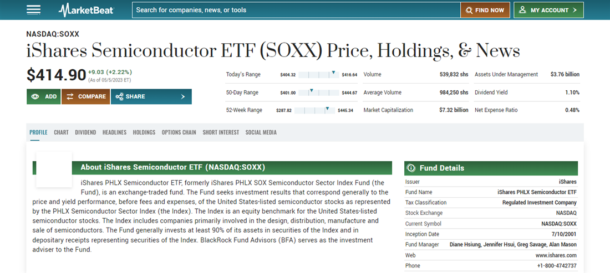Go to the Holdings tab
The image size is (610, 273).
(x=144, y=132)
